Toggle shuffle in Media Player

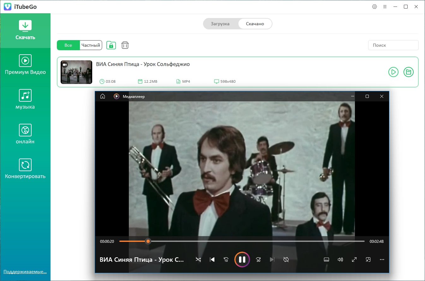tap(198, 260)
